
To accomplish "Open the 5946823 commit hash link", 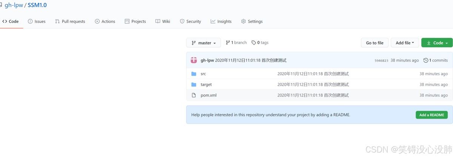I will click(381, 60).
